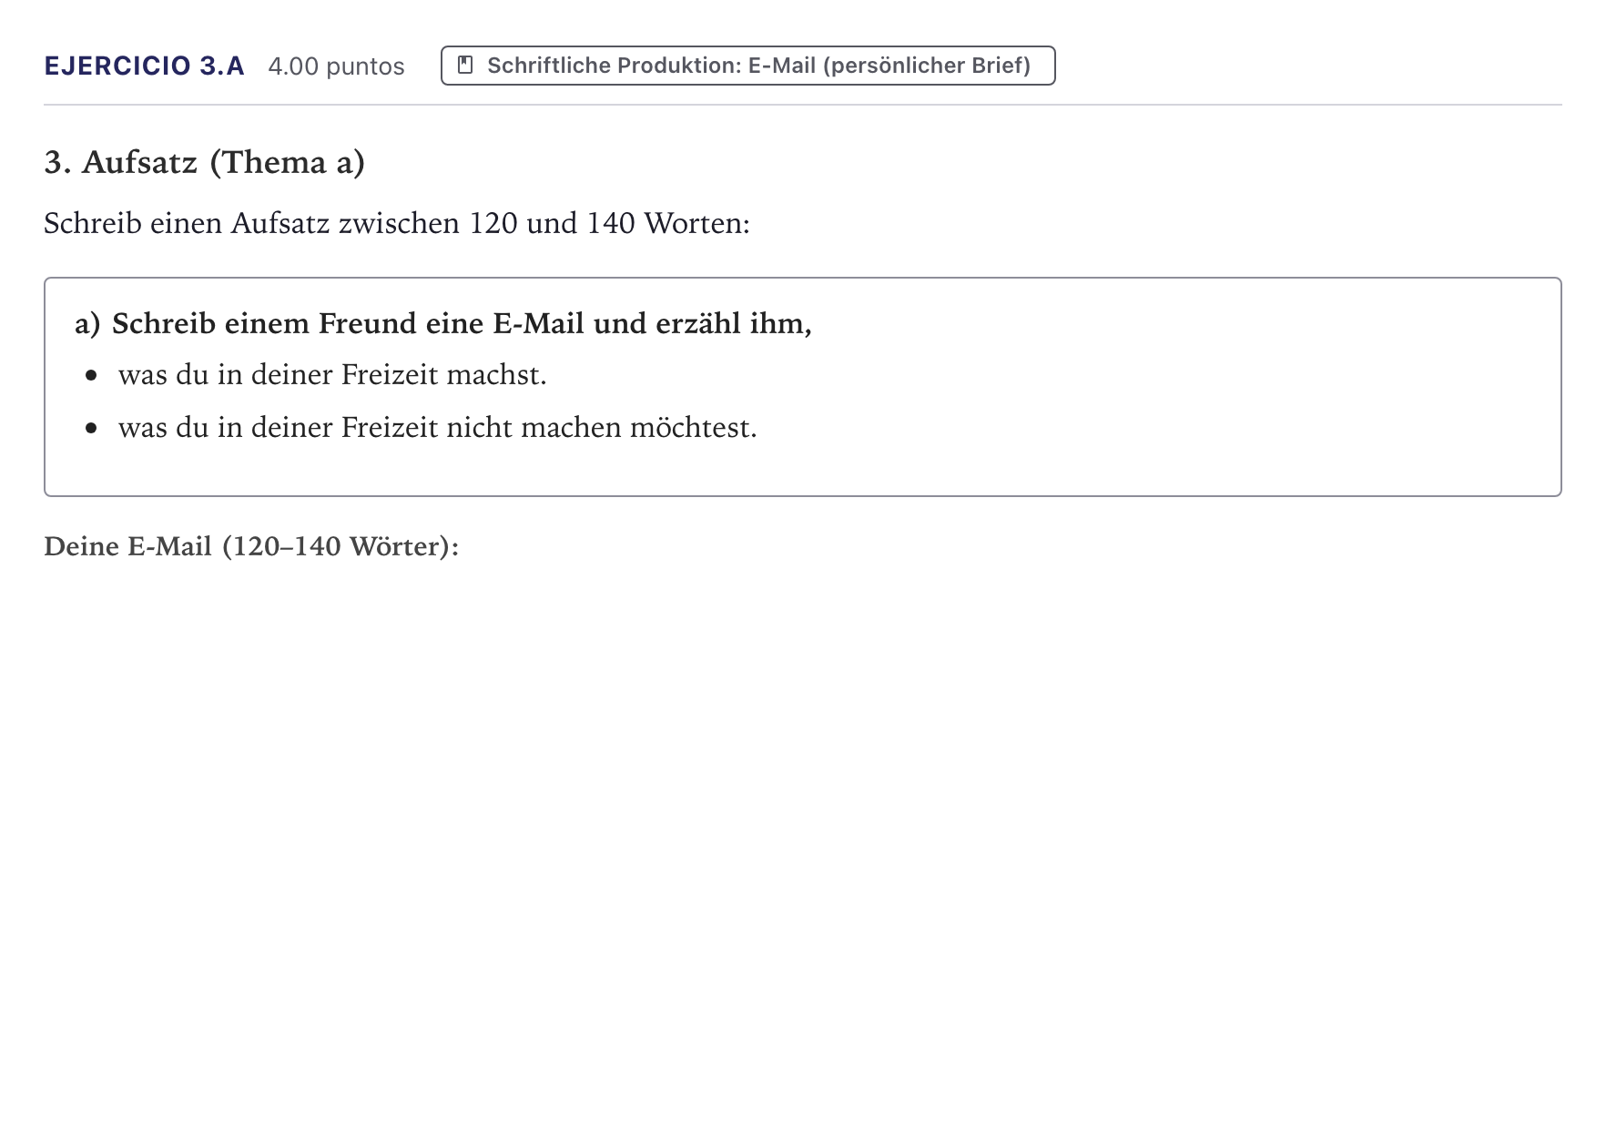Select the EJERCICIO 3.A heading

[x=145, y=66]
